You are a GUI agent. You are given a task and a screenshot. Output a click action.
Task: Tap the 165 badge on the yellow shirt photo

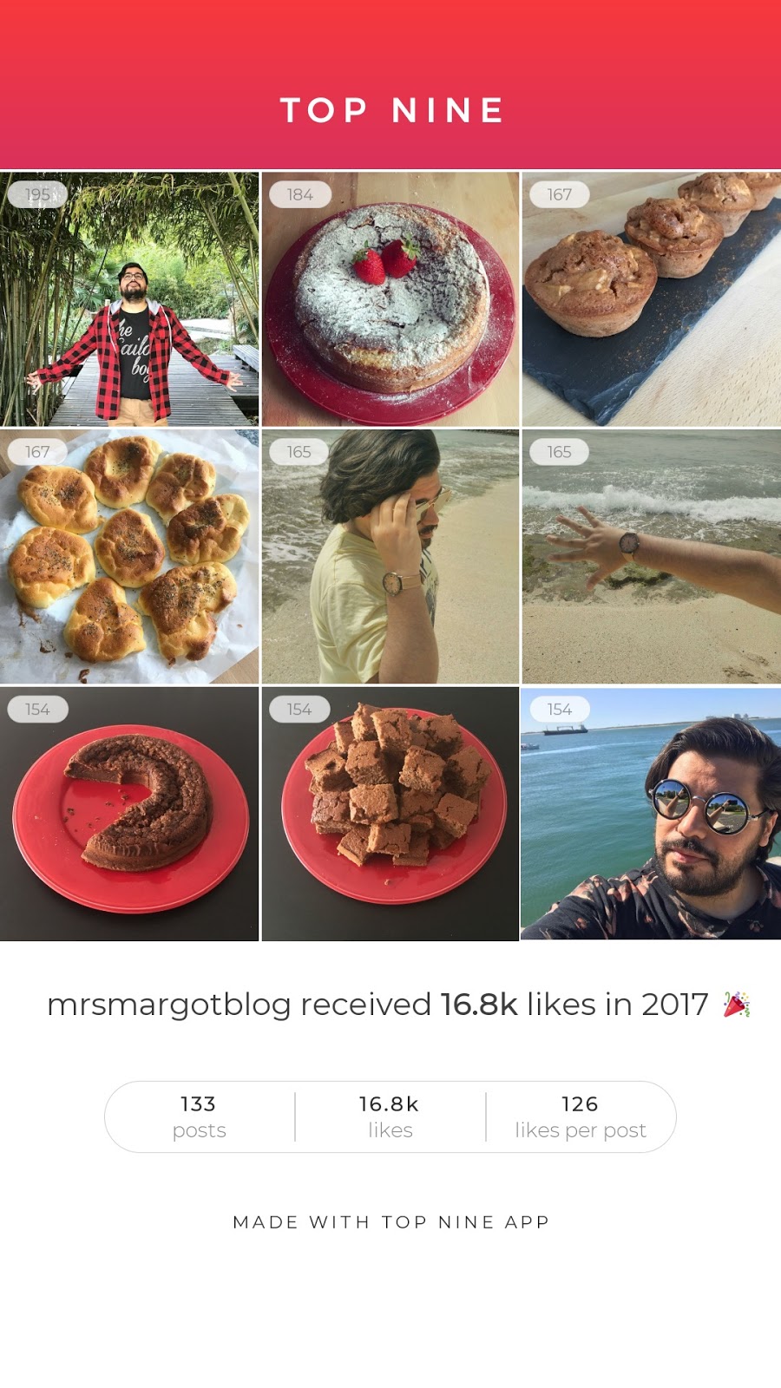pos(299,452)
